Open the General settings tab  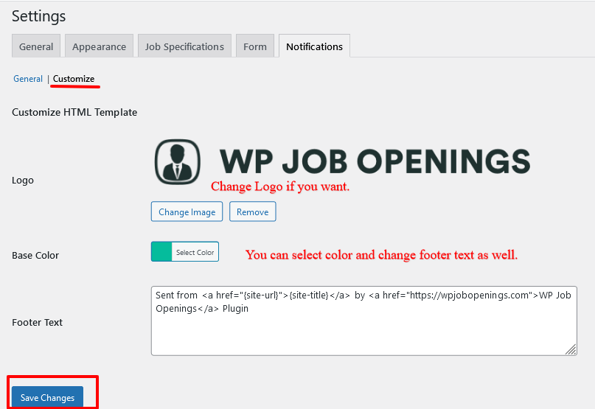(36, 46)
